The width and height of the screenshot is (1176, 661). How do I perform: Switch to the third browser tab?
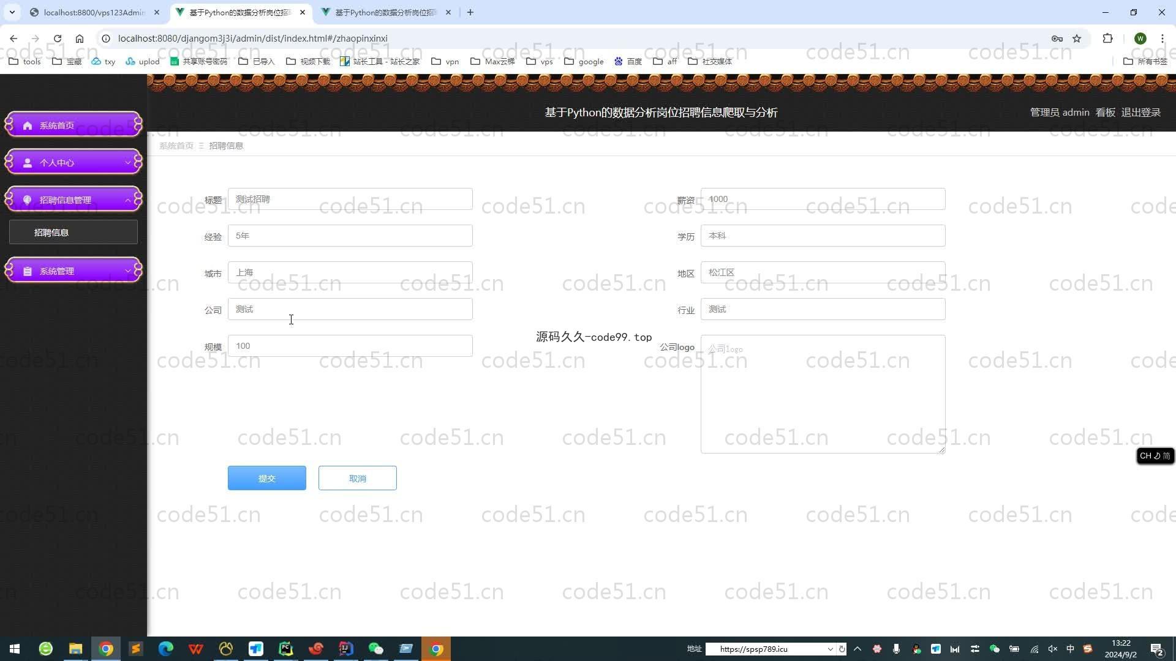pos(386,12)
